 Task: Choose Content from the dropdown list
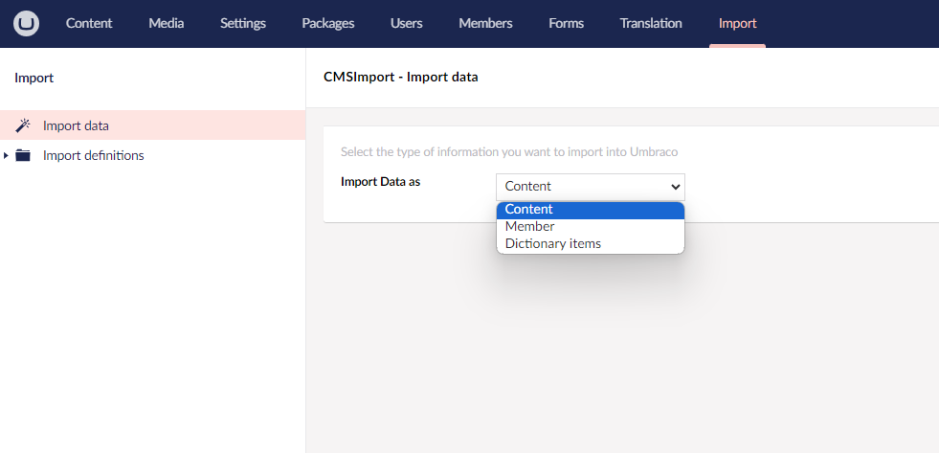pos(590,209)
